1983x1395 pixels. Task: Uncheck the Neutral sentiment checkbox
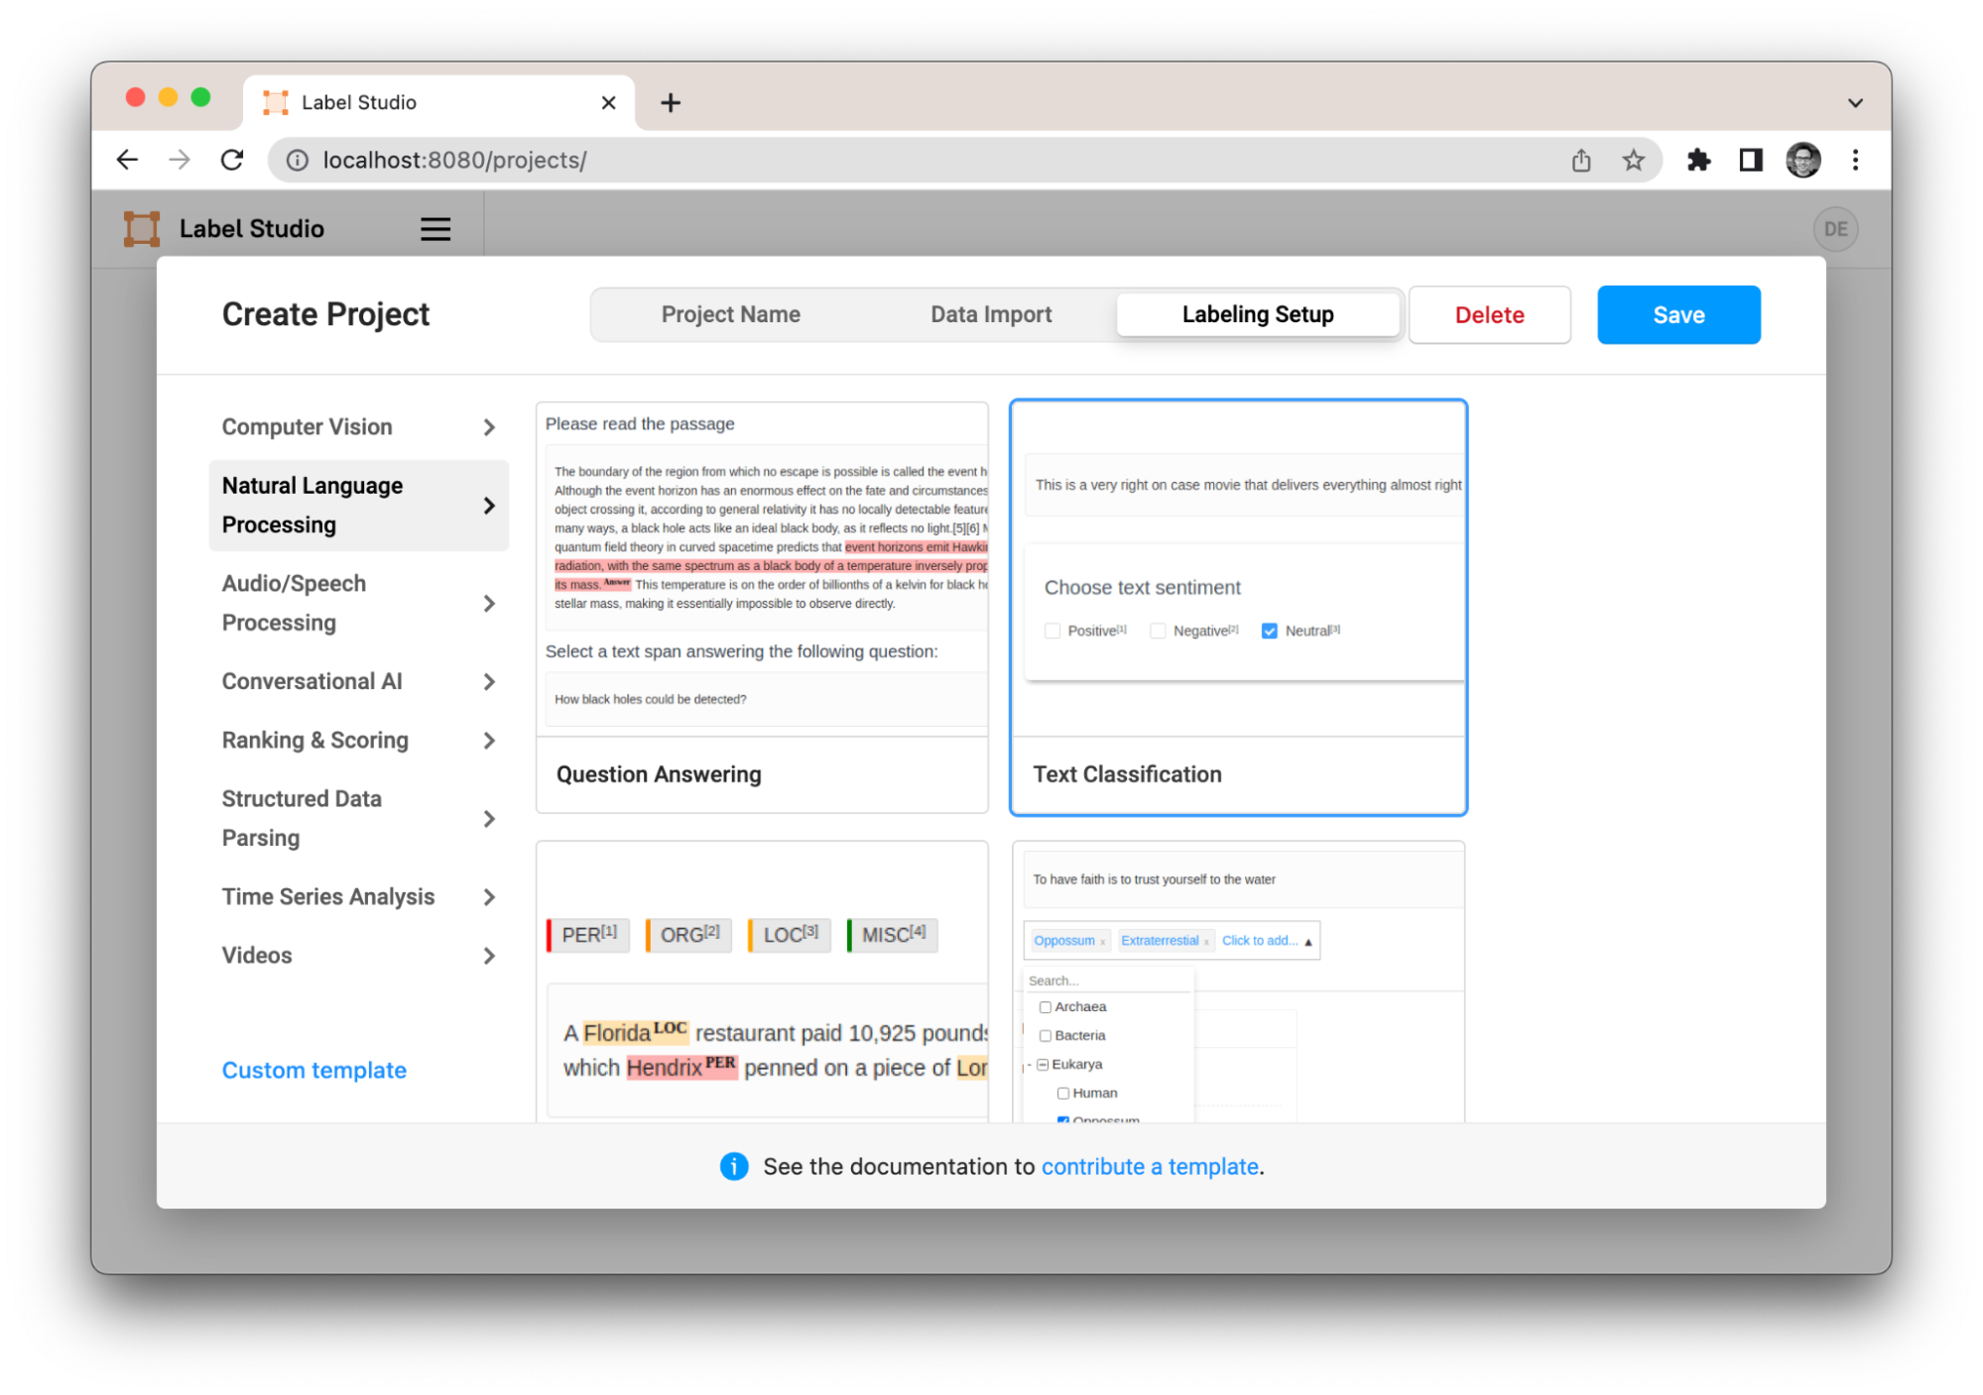[1269, 631]
